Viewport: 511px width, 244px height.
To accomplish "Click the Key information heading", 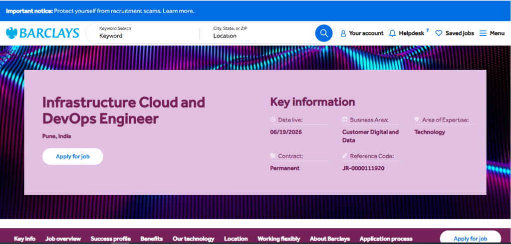I will 312,102.
